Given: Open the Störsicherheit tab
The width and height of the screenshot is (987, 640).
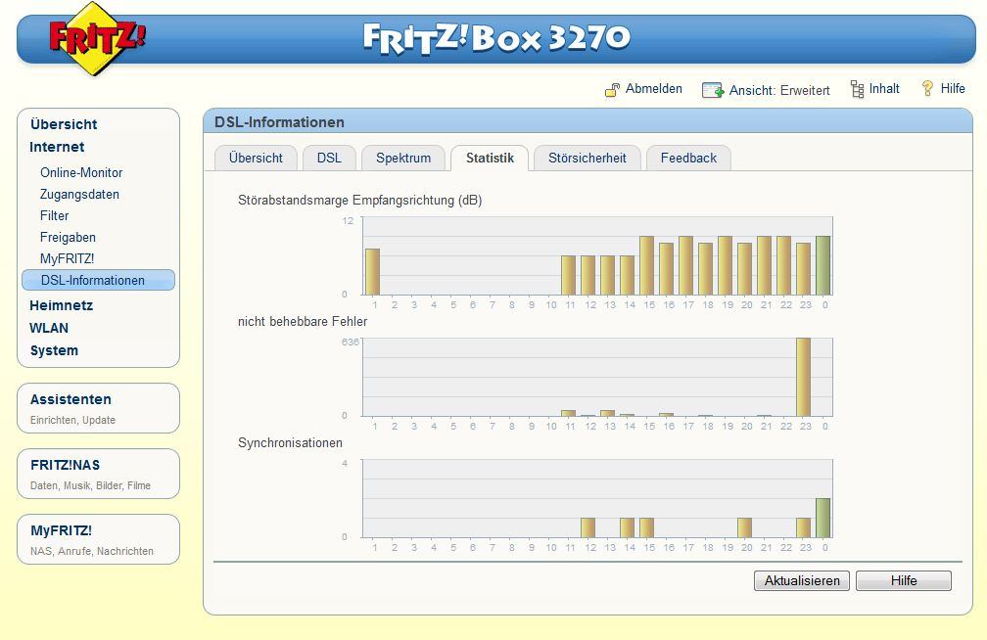Looking at the screenshot, I should [587, 158].
